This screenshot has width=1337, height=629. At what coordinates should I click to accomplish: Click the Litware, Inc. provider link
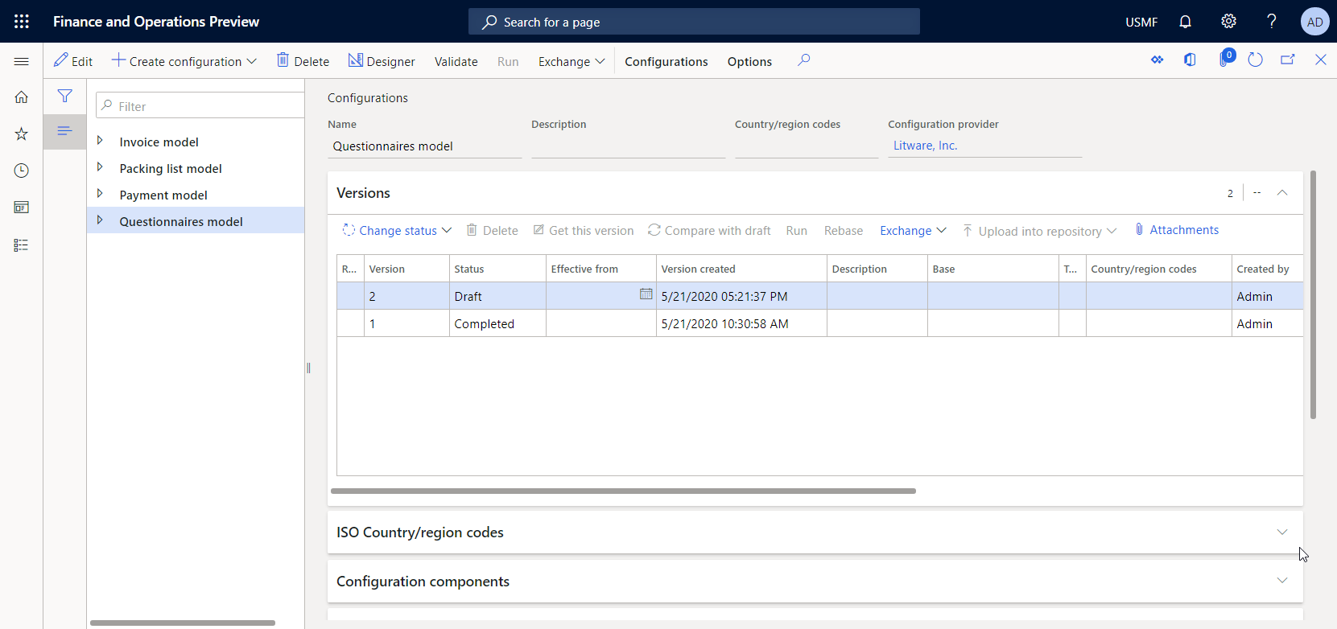coord(925,146)
